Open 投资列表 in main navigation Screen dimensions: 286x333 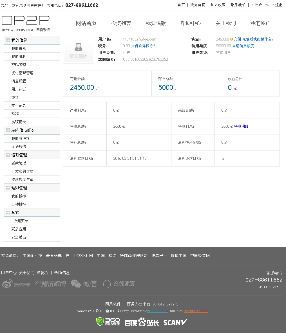click(x=121, y=23)
